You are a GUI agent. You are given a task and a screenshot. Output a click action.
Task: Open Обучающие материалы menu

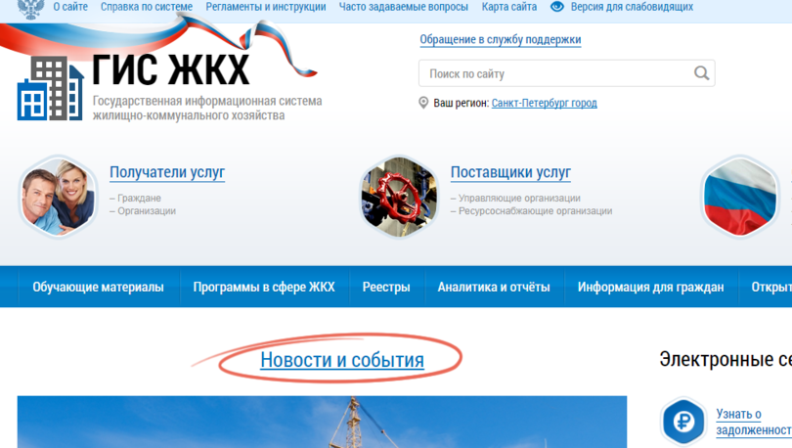[99, 287]
